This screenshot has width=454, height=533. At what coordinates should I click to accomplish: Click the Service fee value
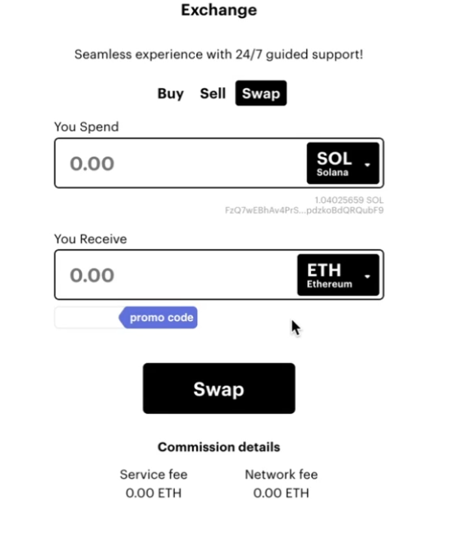(x=154, y=493)
